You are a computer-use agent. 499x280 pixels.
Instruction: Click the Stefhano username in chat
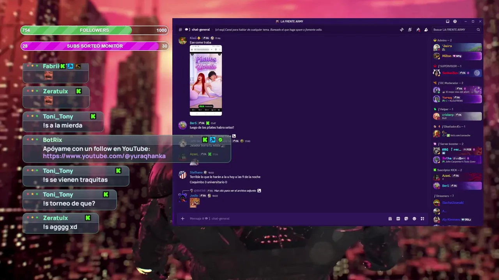pos(196,173)
